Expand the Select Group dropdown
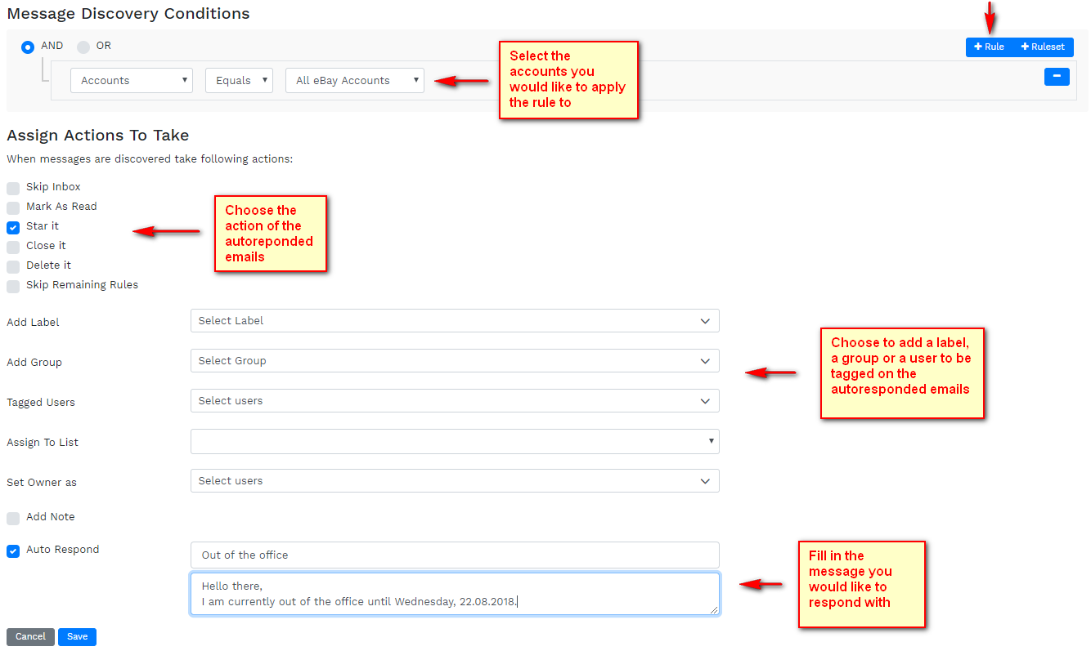 (455, 361)
